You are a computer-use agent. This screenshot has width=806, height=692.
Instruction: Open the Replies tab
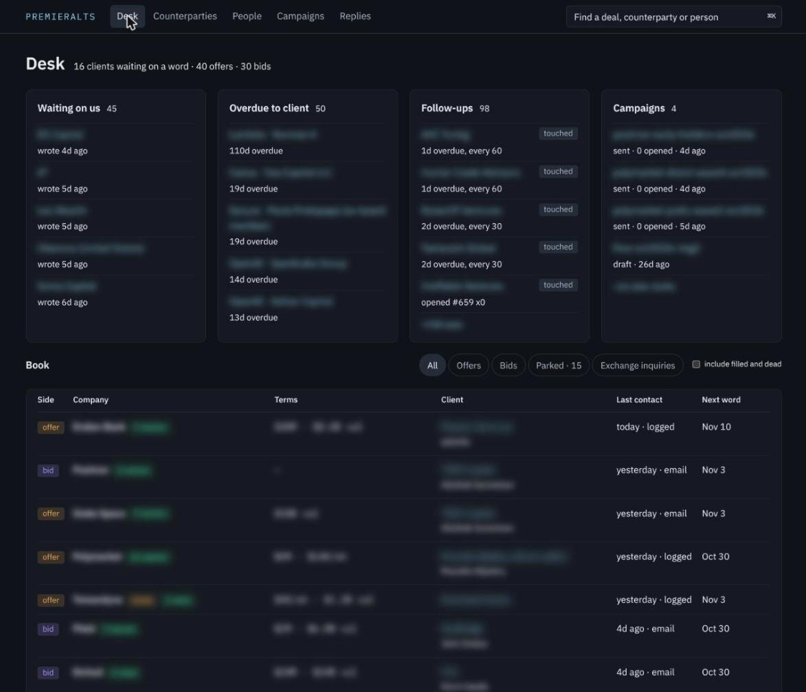[x=355, y=16]
